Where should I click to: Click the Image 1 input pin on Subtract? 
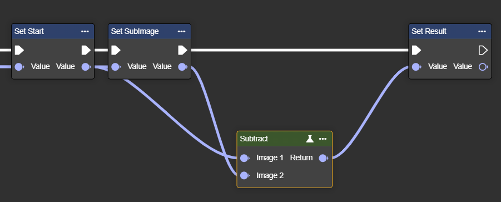pos(245,158)
